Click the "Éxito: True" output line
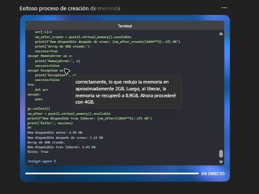Viewport: 259px width, 194px height. [x=38, y=152]
